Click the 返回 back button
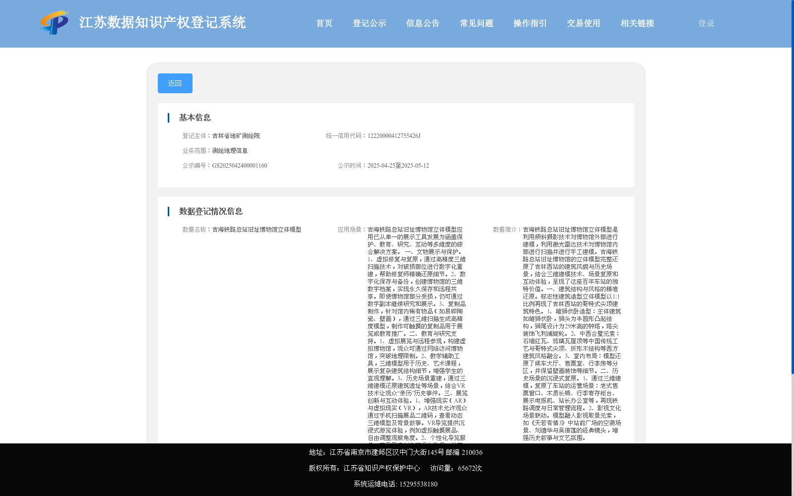This screenshot has width=794, height=496. (175, 83)
